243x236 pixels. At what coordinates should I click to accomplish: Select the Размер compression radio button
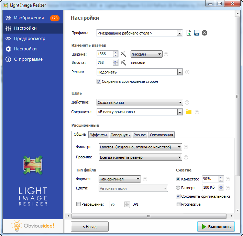178,188
